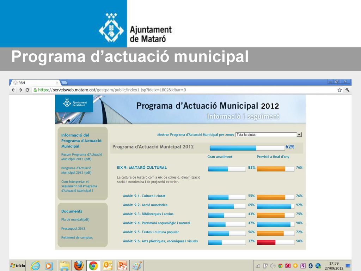
Task: Open the Inicio start menu
Action: click(18, 266)
